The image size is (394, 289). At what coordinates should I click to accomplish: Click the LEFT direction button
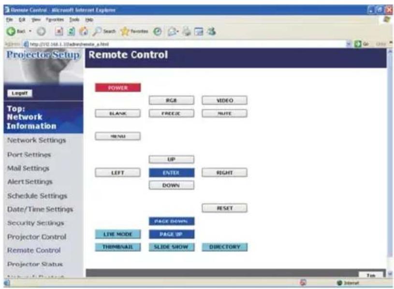click(x=118, y=173)
